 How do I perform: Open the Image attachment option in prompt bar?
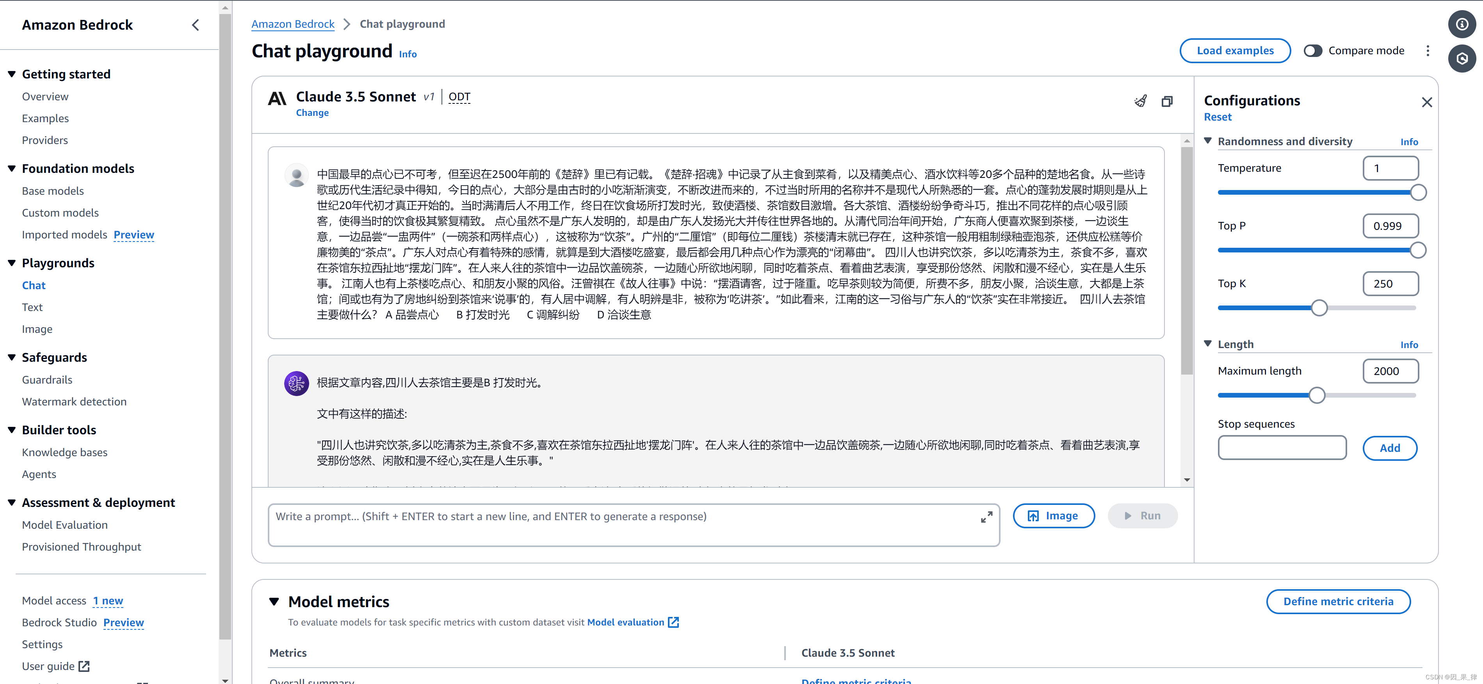[1054, 515]
